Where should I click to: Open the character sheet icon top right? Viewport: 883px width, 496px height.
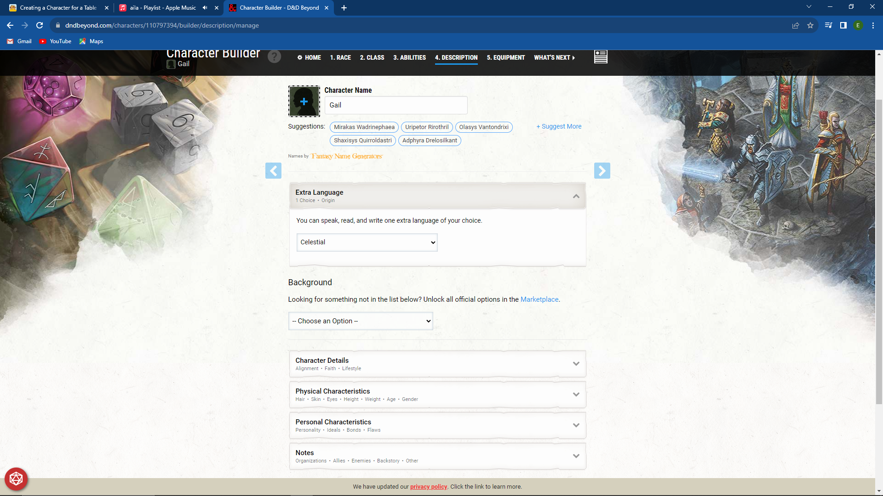[x=601, y=57]
